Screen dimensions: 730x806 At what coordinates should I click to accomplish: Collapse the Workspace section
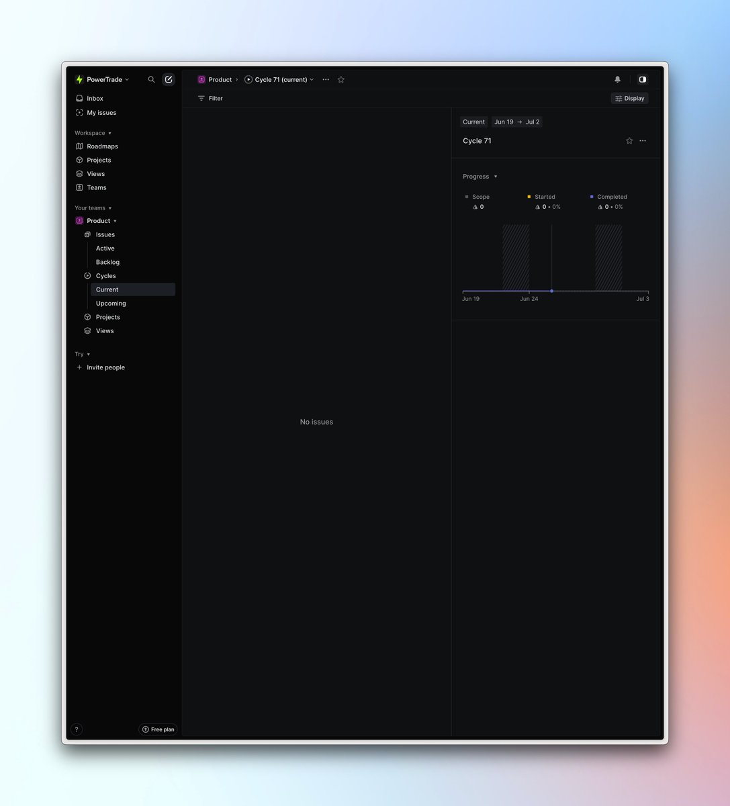tap(93, 133)
